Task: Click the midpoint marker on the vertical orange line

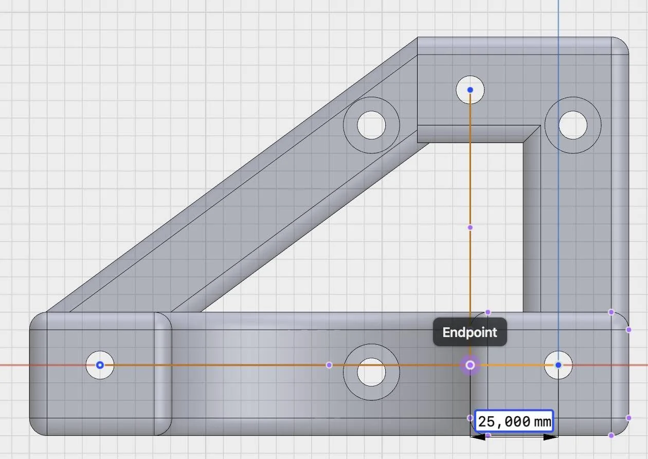Action: tap(470, 227)
